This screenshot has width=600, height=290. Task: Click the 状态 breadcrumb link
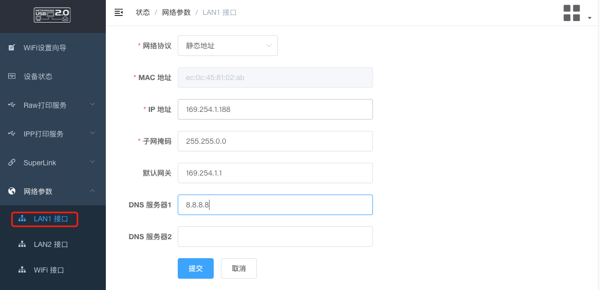tap(143, 12)
